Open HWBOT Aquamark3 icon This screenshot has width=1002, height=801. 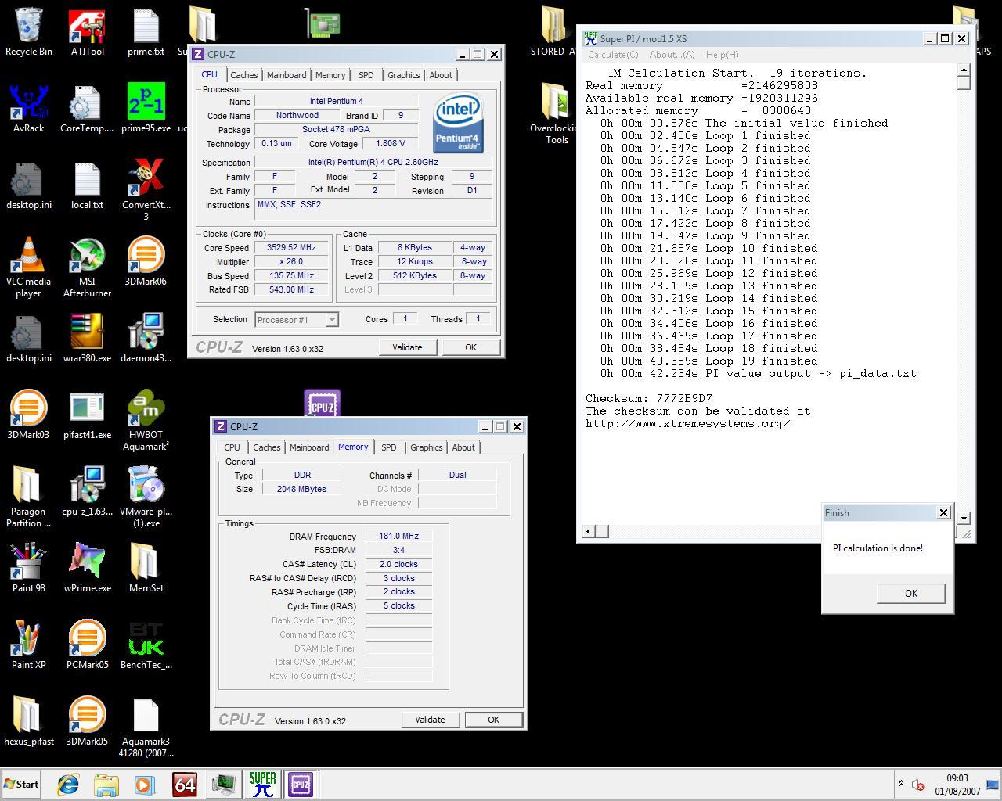click(x=146, y=421)
